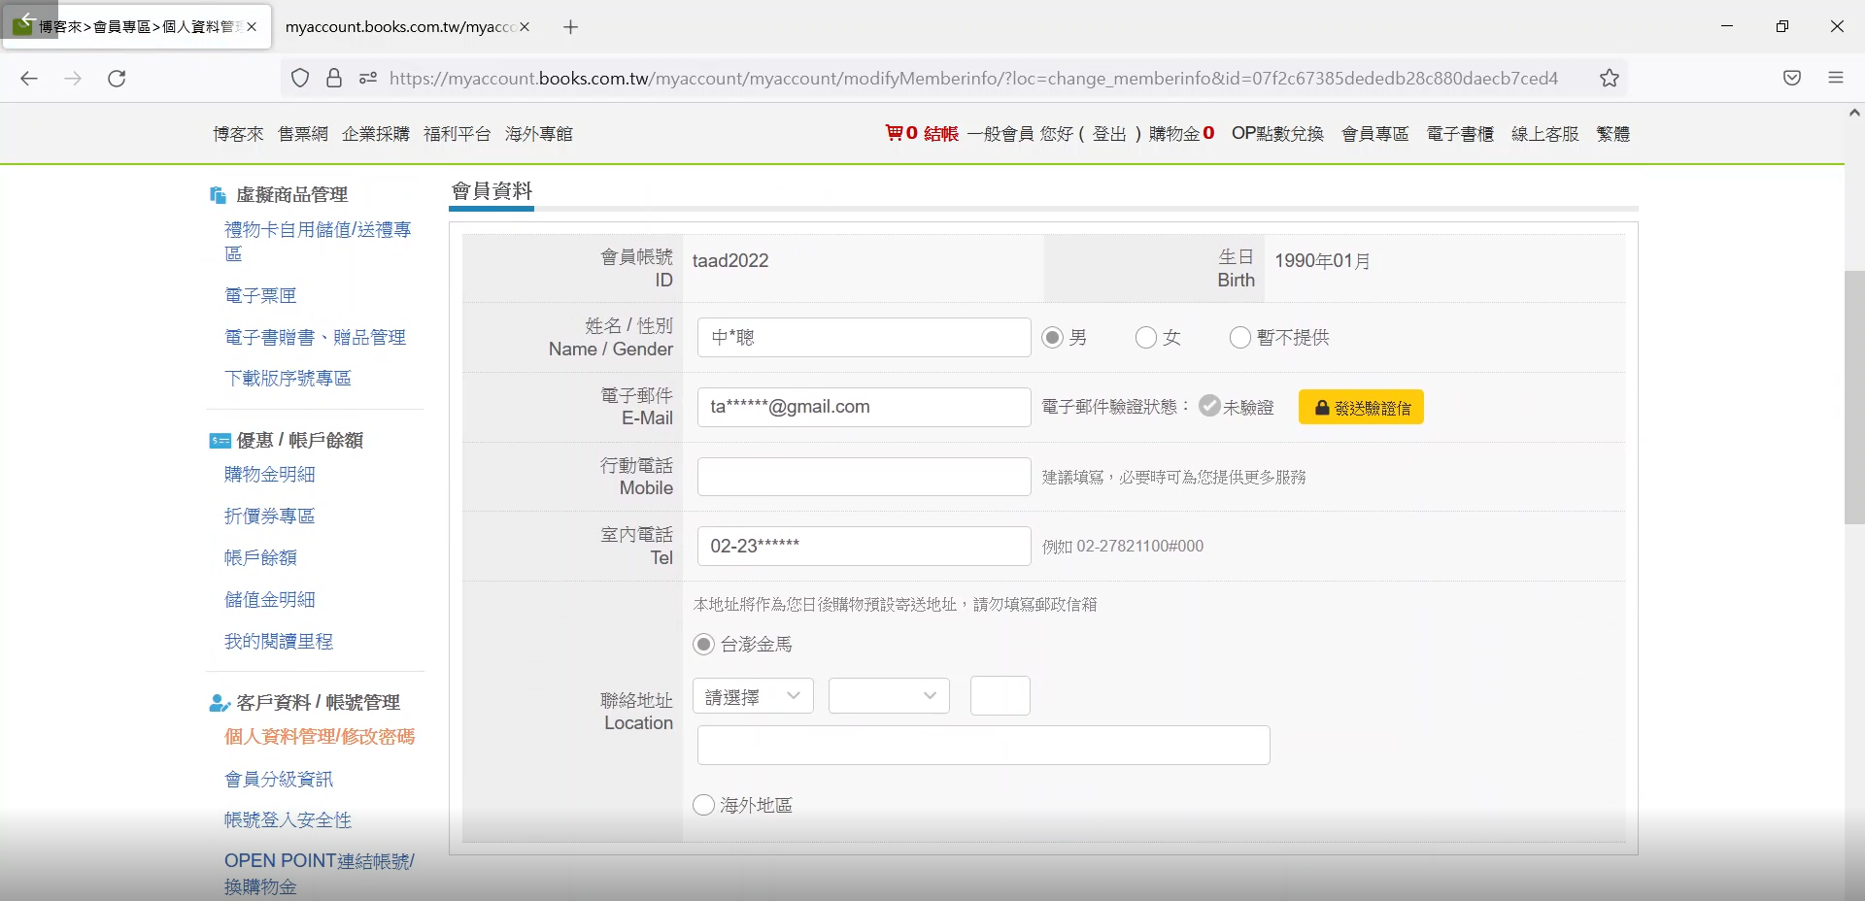Open the shield tracking protection icon

pyautogui.click(x=300, y=79)
